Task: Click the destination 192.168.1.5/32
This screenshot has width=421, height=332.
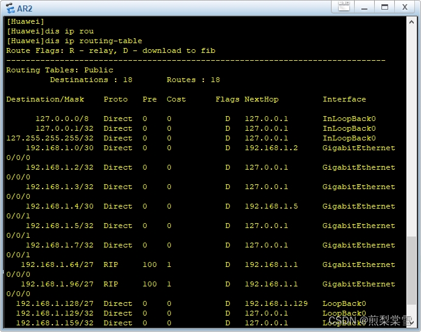Action: [x=60, y=226]
